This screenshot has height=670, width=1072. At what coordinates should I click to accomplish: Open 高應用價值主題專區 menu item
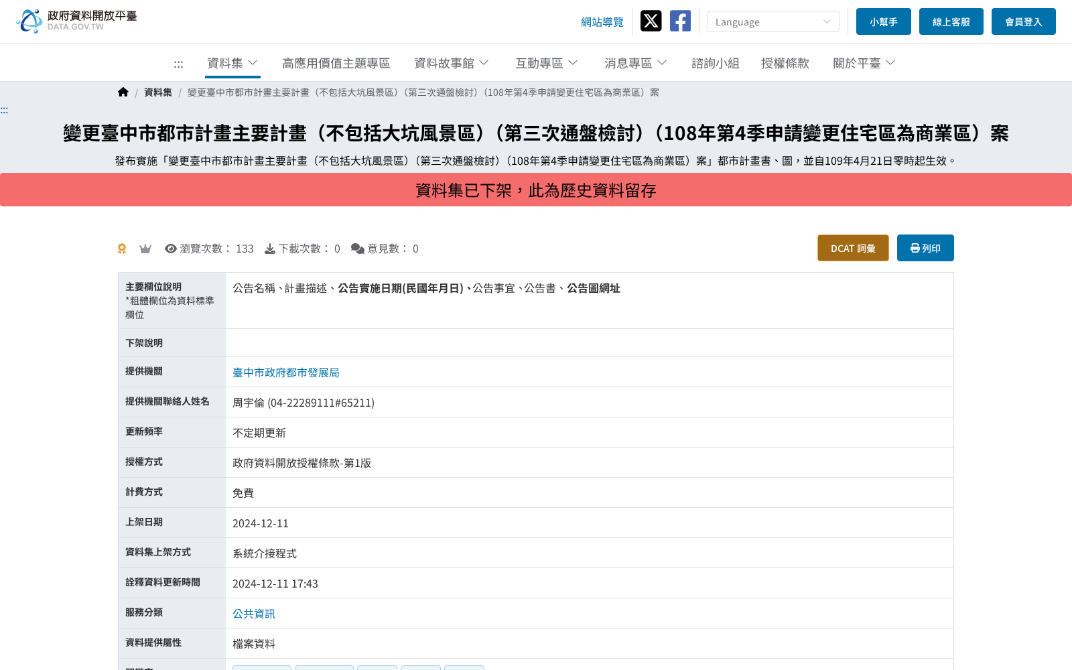coord(336,63)
